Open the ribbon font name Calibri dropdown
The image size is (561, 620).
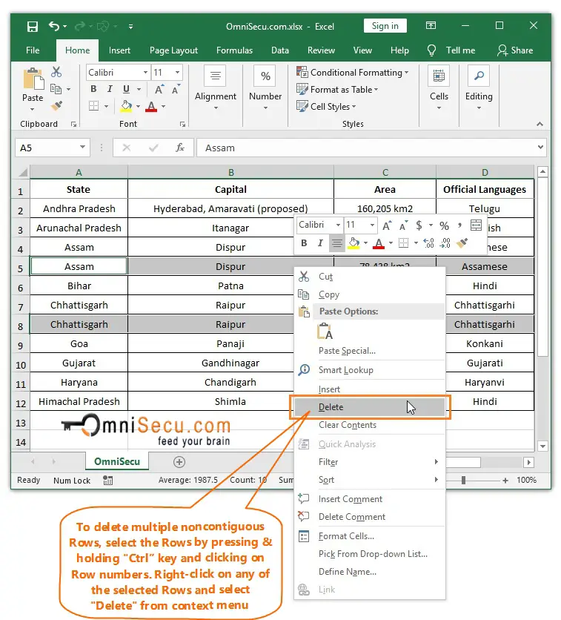tap(145, 73)
